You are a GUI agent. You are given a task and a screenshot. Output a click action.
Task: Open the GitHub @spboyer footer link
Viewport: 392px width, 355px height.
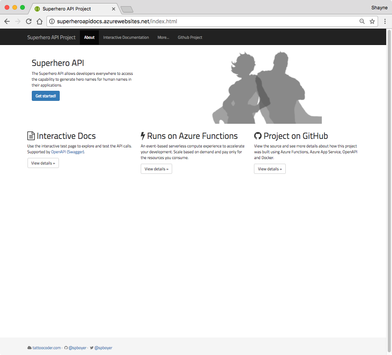(x=78, y=348)
